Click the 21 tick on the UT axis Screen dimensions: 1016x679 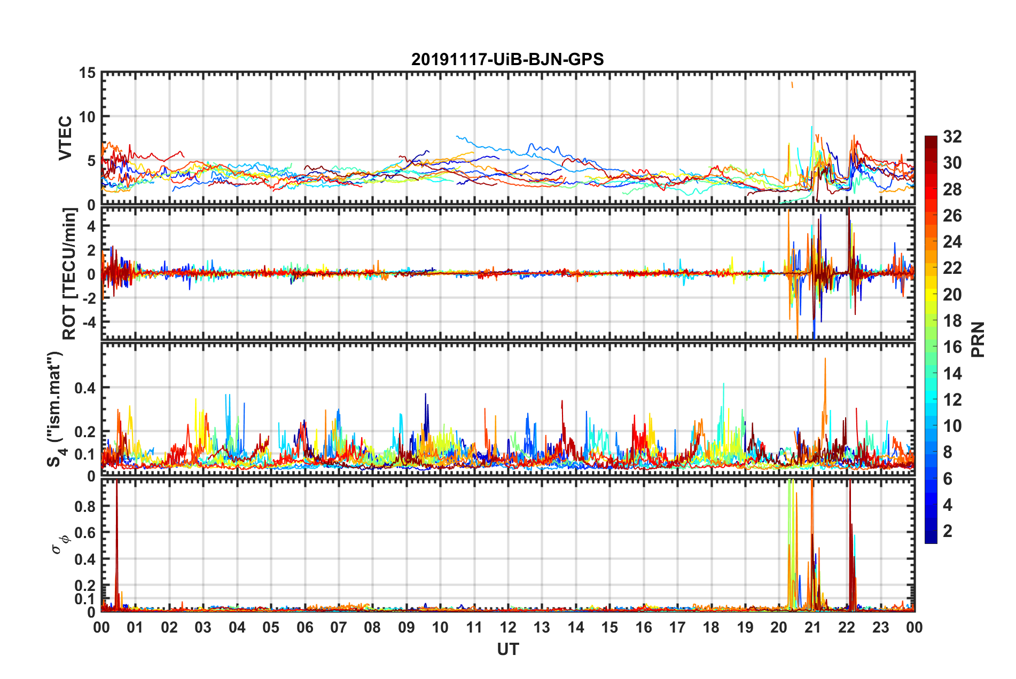(813, 627)
